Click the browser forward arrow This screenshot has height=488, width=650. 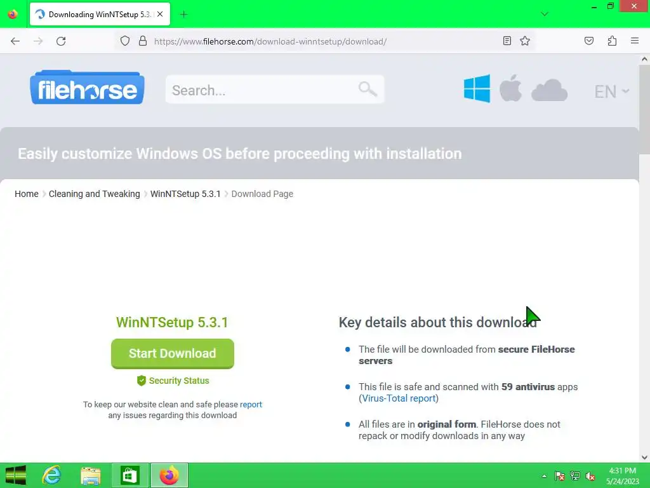click(38, 41)
